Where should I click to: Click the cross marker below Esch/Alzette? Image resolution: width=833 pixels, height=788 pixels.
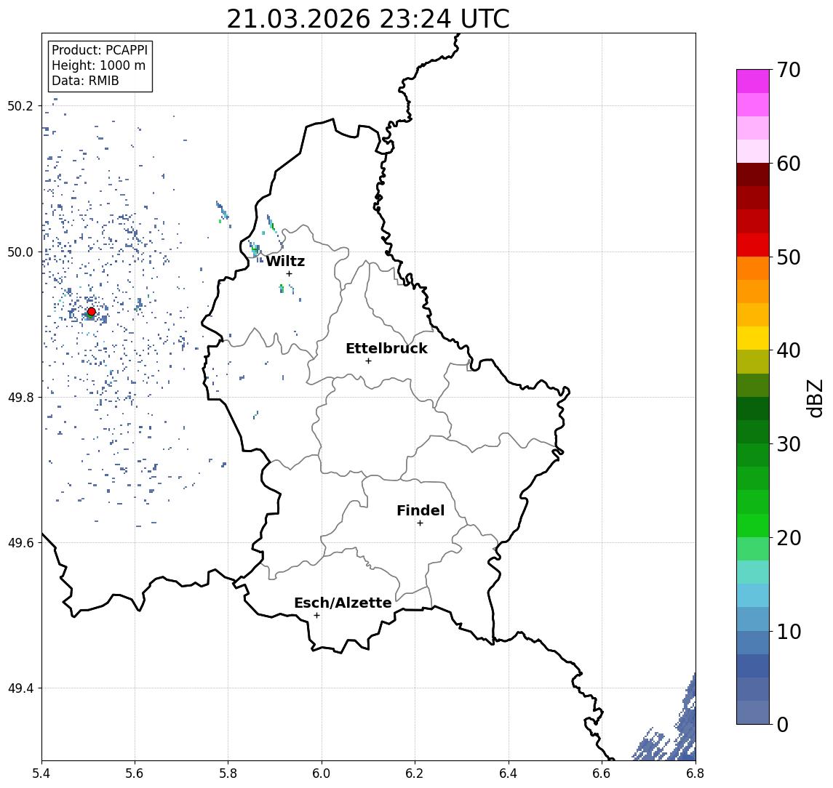(x=316, y=616)
